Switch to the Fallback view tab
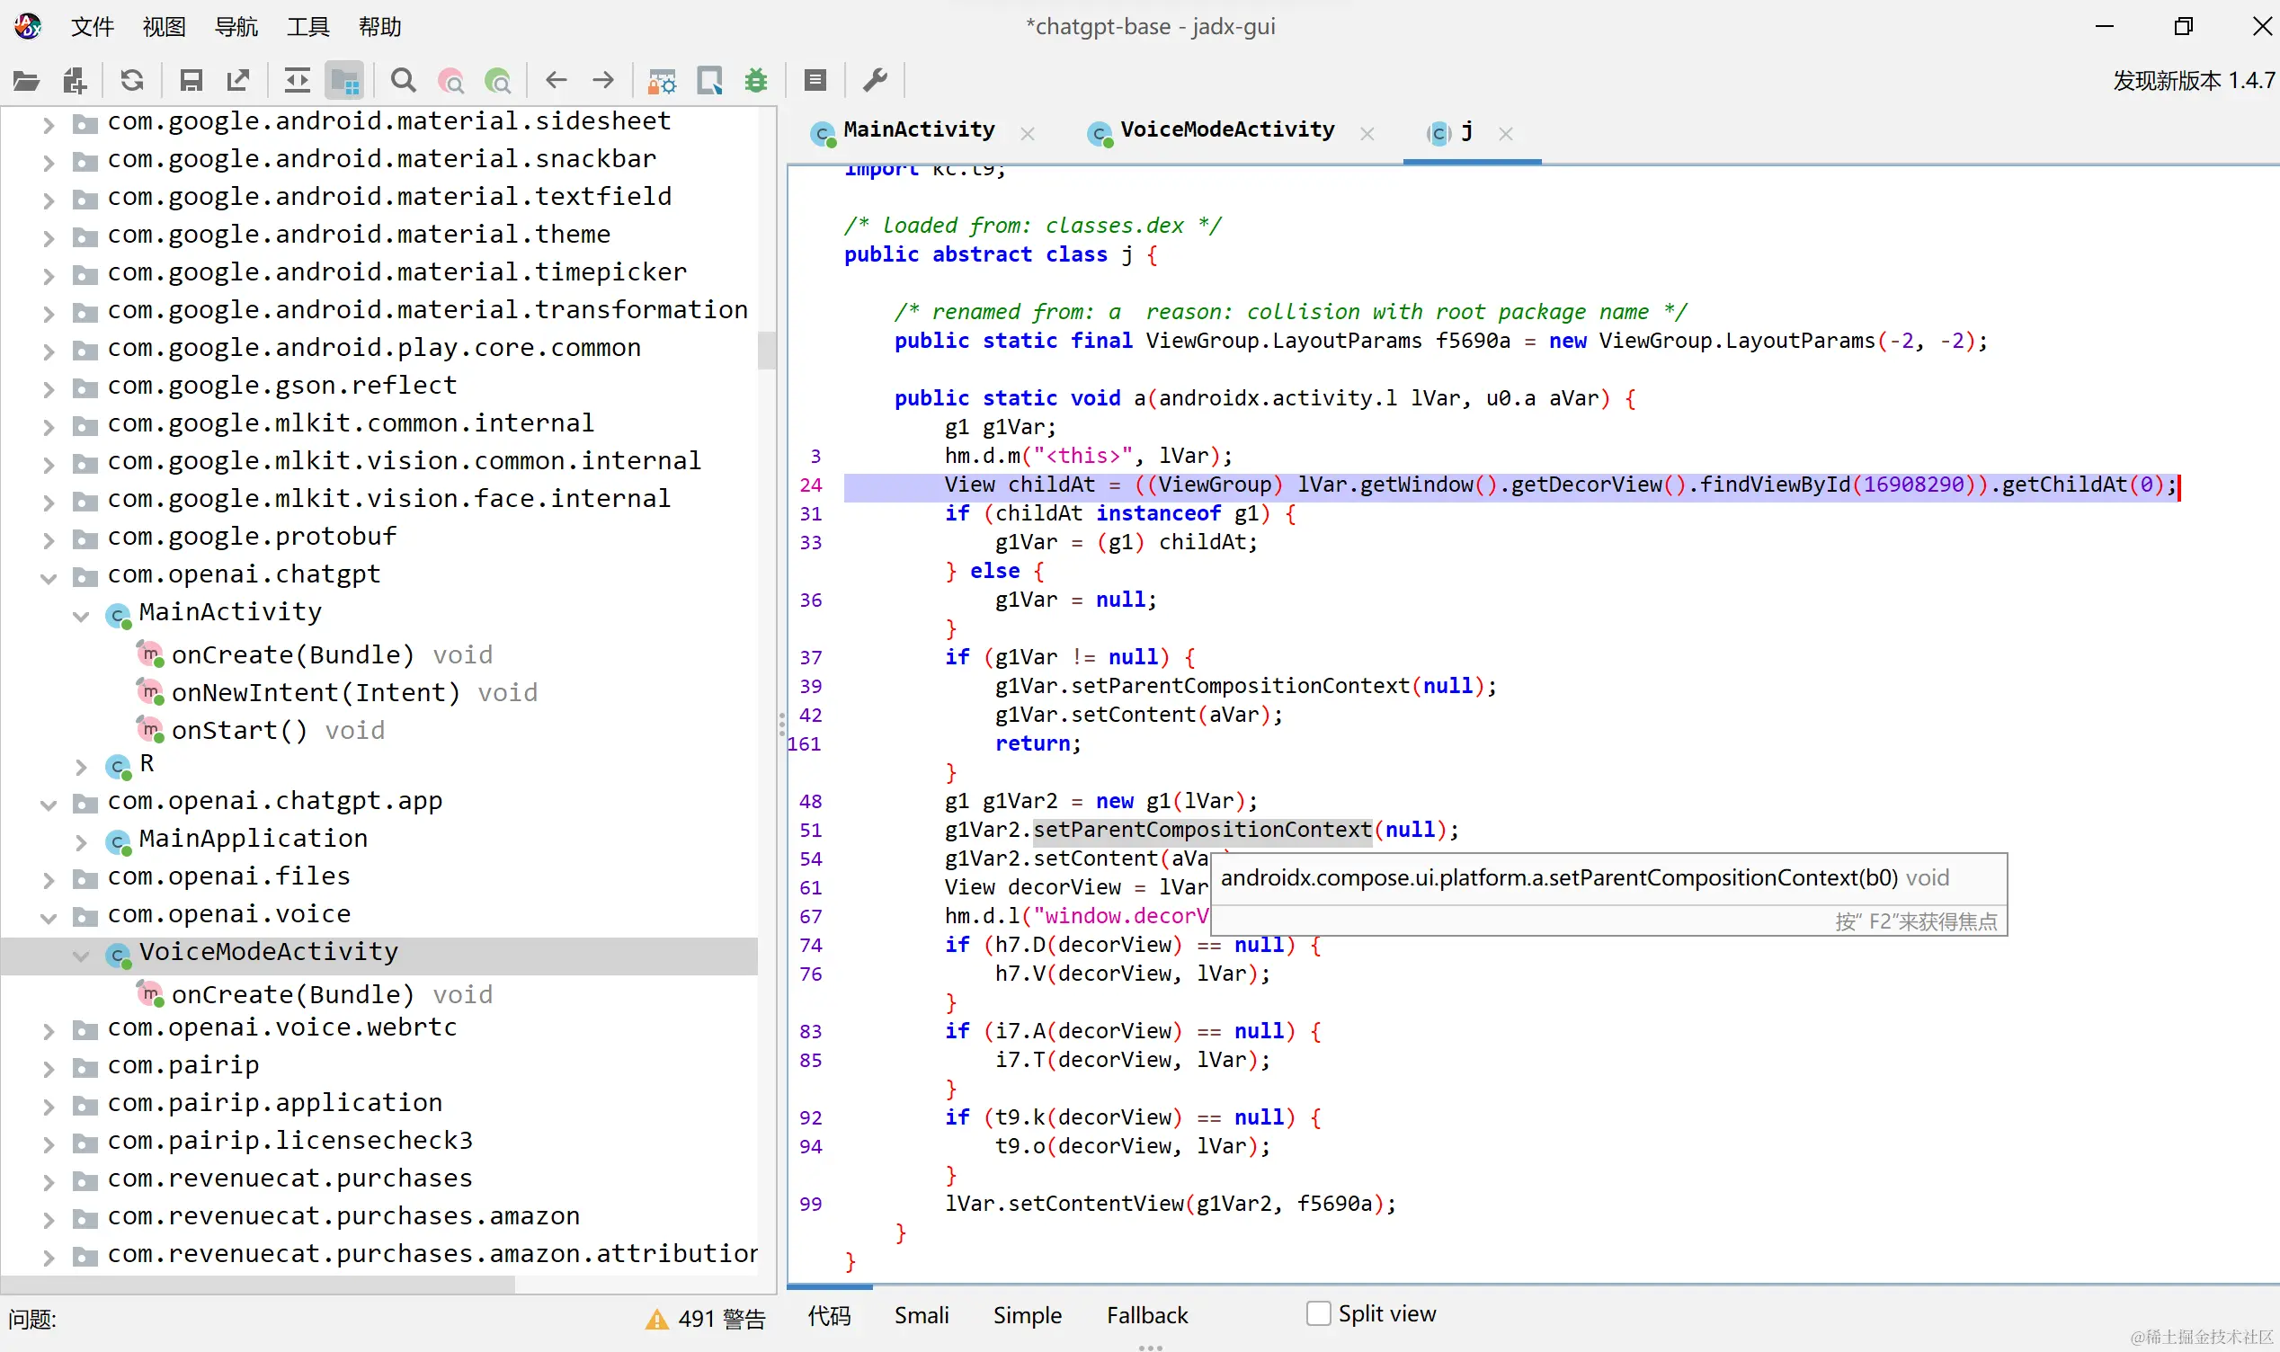Image resolution: width=2280 pixels, height=1352 pixels. [1147, 1315]
